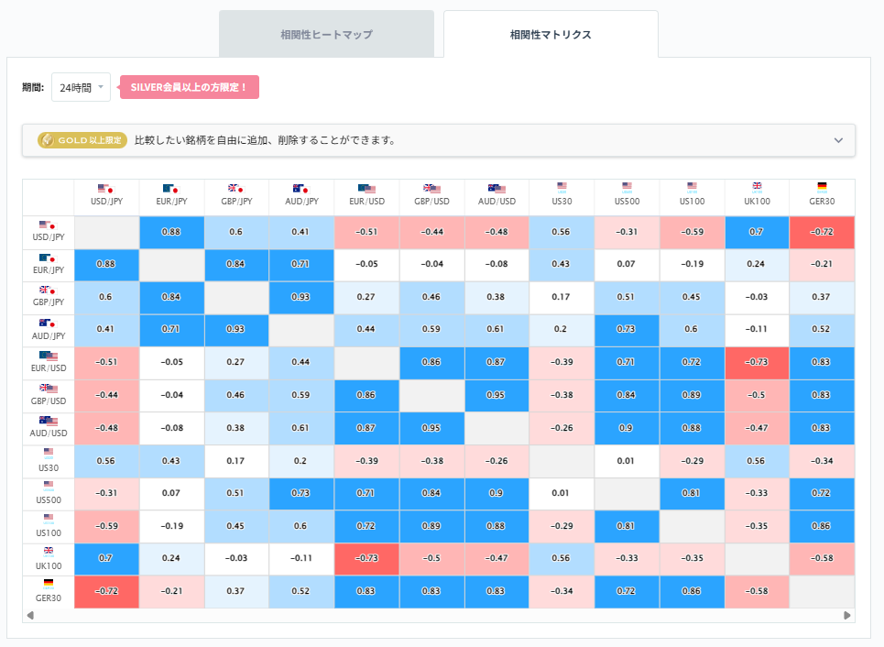
Task: Click the US100 flag icon in column header
Action: [x=692, y=187]
